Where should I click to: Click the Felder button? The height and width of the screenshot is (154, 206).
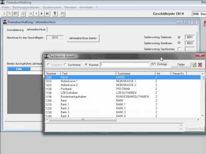tap(181, 65)
